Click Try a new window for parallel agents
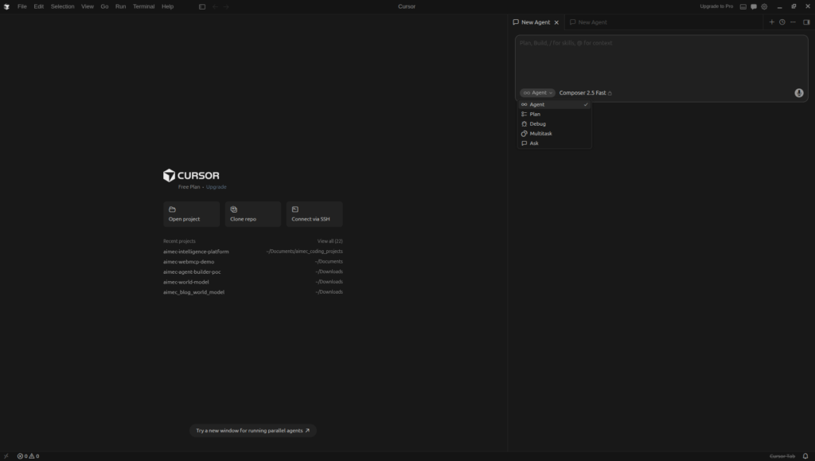Screen dimensions: 815x461 click(x=253, y=431)
